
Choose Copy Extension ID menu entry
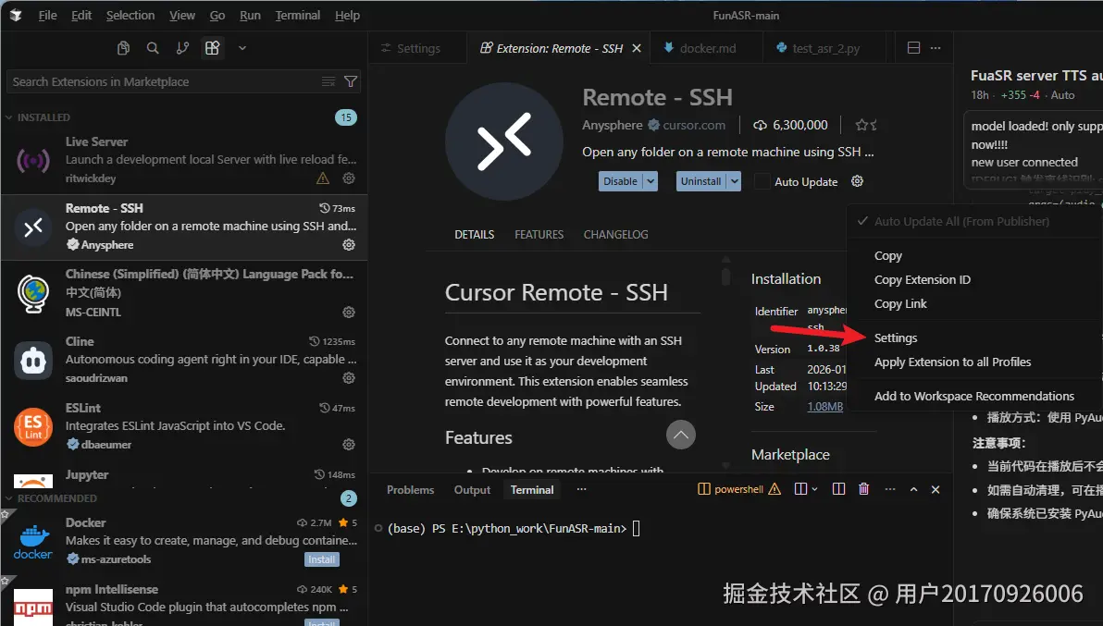coord(923,279)
